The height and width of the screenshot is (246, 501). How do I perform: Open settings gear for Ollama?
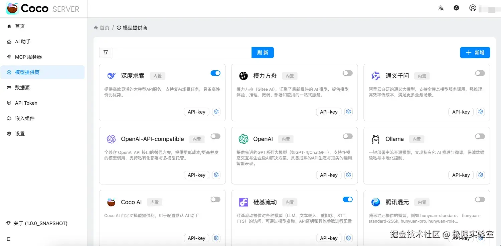[x=481, y=175]
